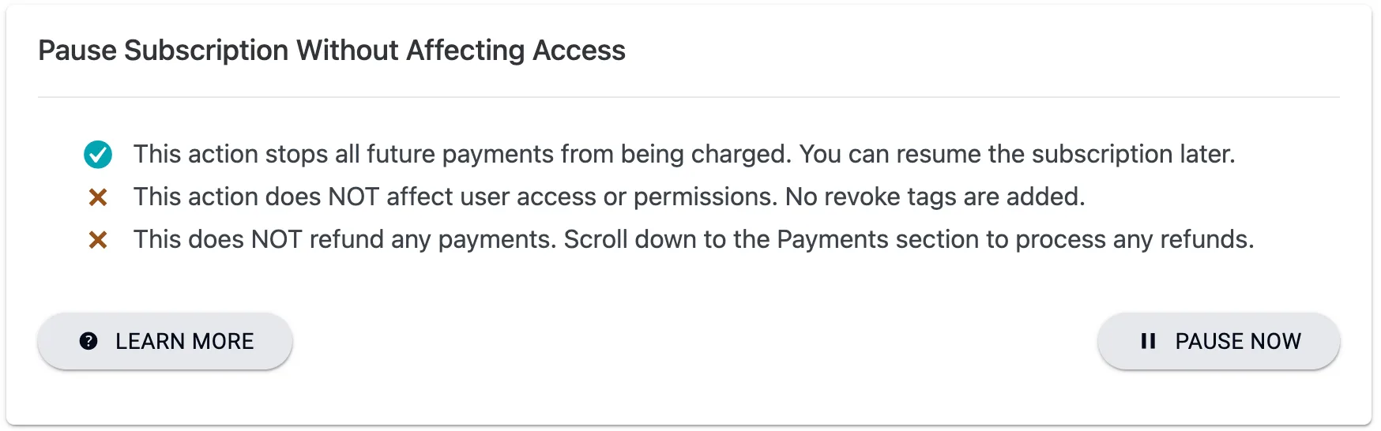Click the word "NOT" in the refund line
Viewport: 1381px width, 431px height.
277,239
